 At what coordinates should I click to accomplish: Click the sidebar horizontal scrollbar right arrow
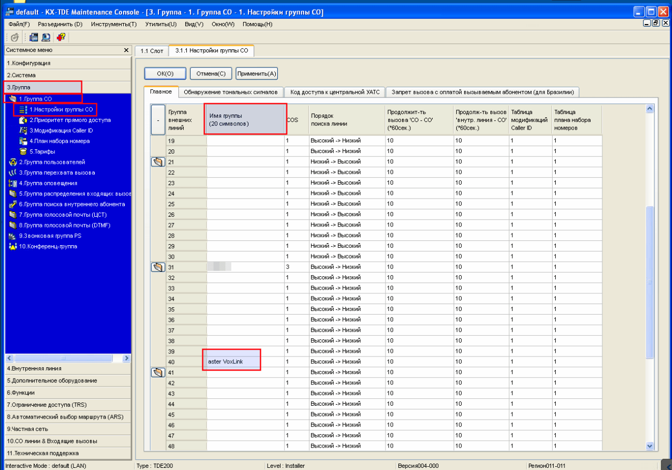(x=127, y=358)
